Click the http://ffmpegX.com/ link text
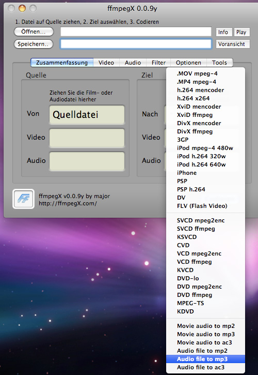The width and height of the screenshot is (258, 375). pos(68,204)
